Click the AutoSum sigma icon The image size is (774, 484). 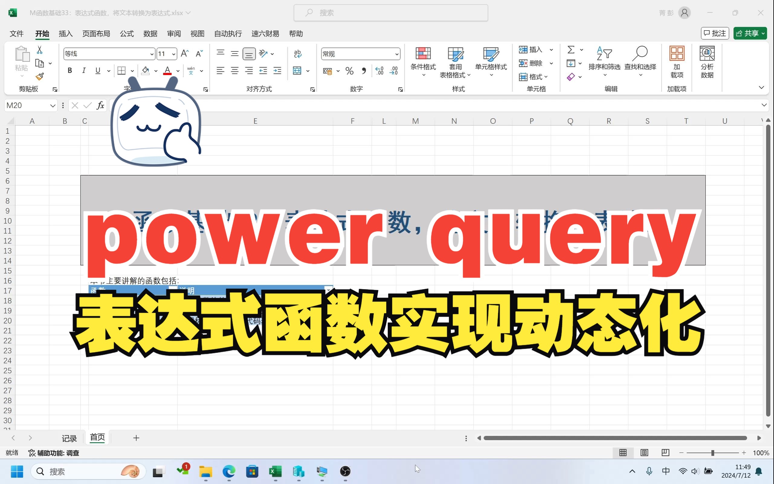click(x=571, y=50)
